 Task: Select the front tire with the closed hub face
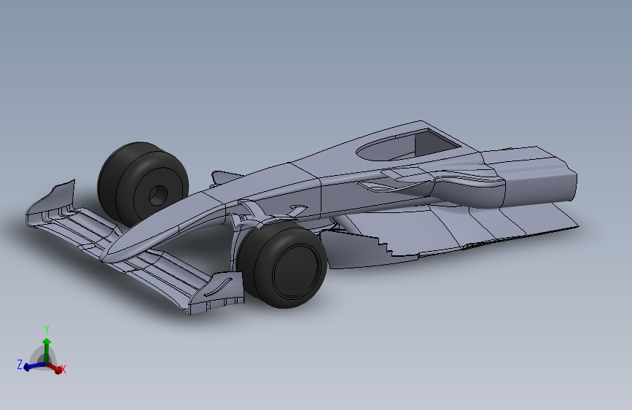coord(282,265)
